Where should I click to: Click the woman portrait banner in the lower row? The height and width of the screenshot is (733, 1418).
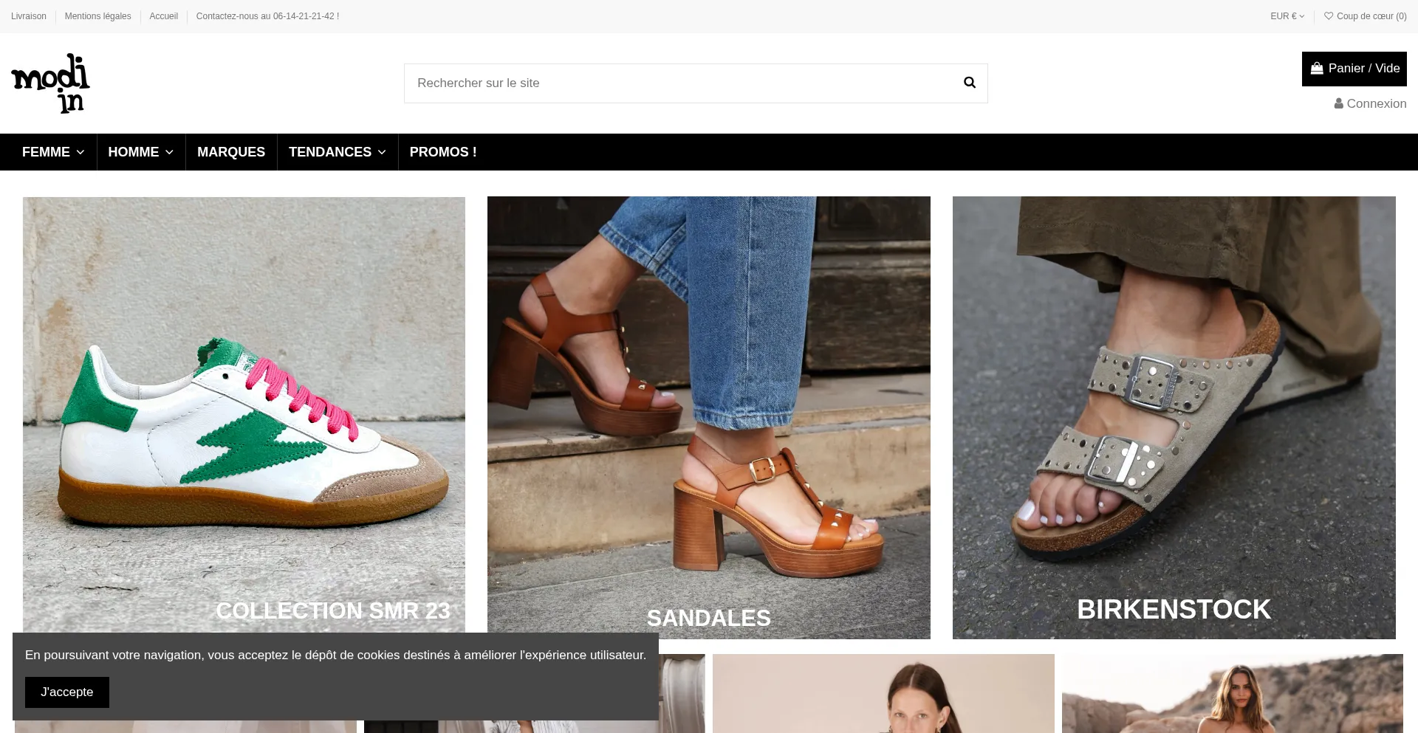pyautogui.click(x=883, y=694)
